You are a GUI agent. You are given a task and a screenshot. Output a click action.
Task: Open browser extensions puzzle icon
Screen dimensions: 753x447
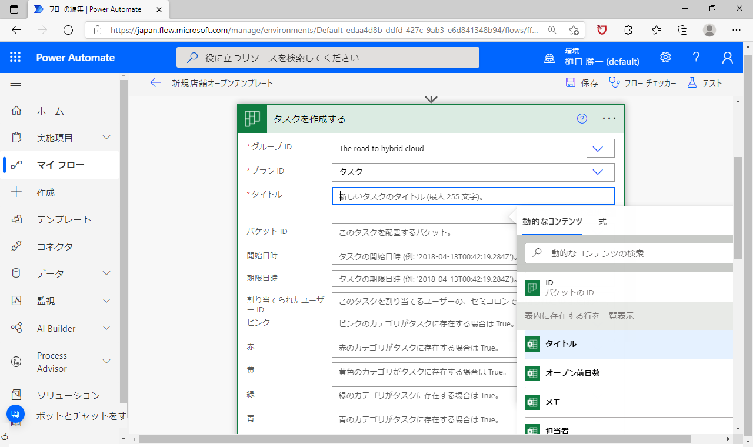point(628,30)
